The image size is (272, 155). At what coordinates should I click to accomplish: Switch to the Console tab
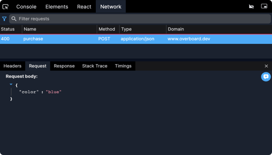pyautogui.click(x=26, y=6)
